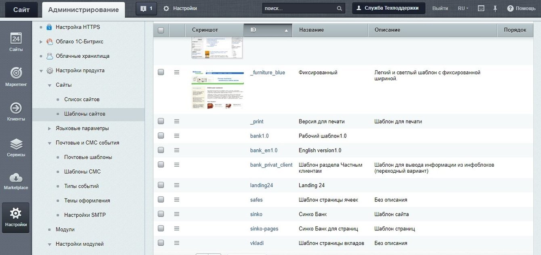Viewport: 541px width, 255px height.
Task: Click the Выйти logout link
Action: click(x=440, y=8)
